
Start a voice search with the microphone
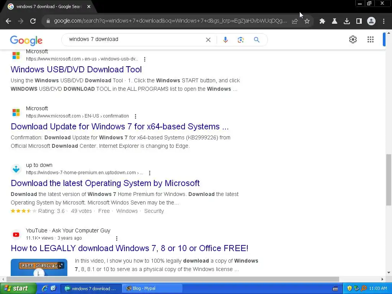point(225,40)
